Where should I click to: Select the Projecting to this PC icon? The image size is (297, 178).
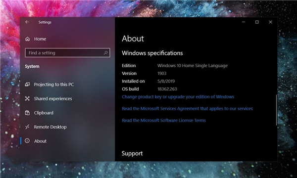click(27, 85)
